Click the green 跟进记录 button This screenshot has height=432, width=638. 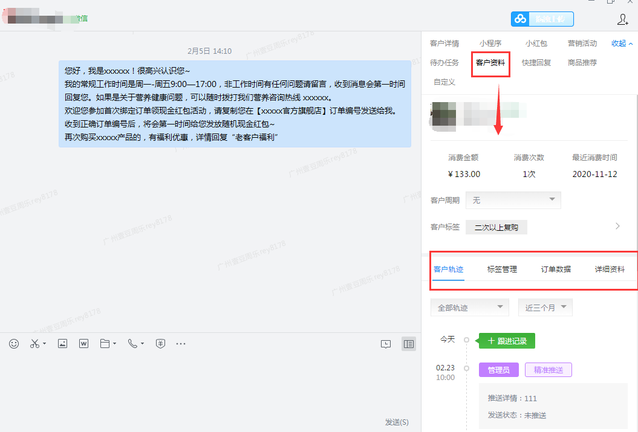[x=507, y=341]
